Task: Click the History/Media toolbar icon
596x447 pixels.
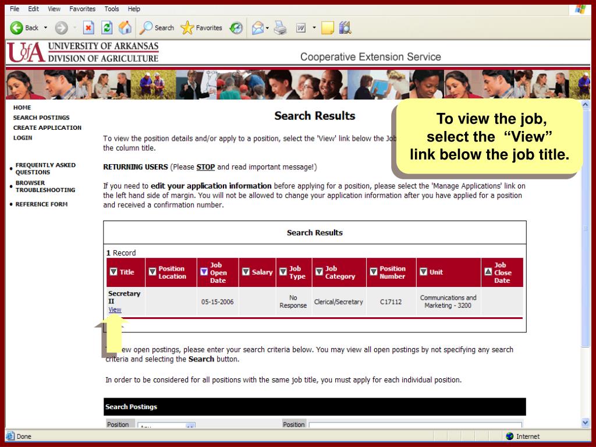Action: [236, 28]
